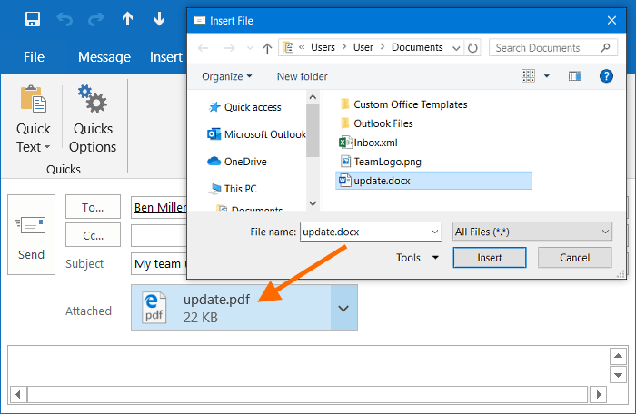Go to previous item with up arrow

click(128, 19)
